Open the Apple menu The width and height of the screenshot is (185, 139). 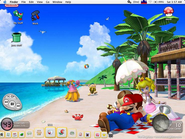pos(5,2)
